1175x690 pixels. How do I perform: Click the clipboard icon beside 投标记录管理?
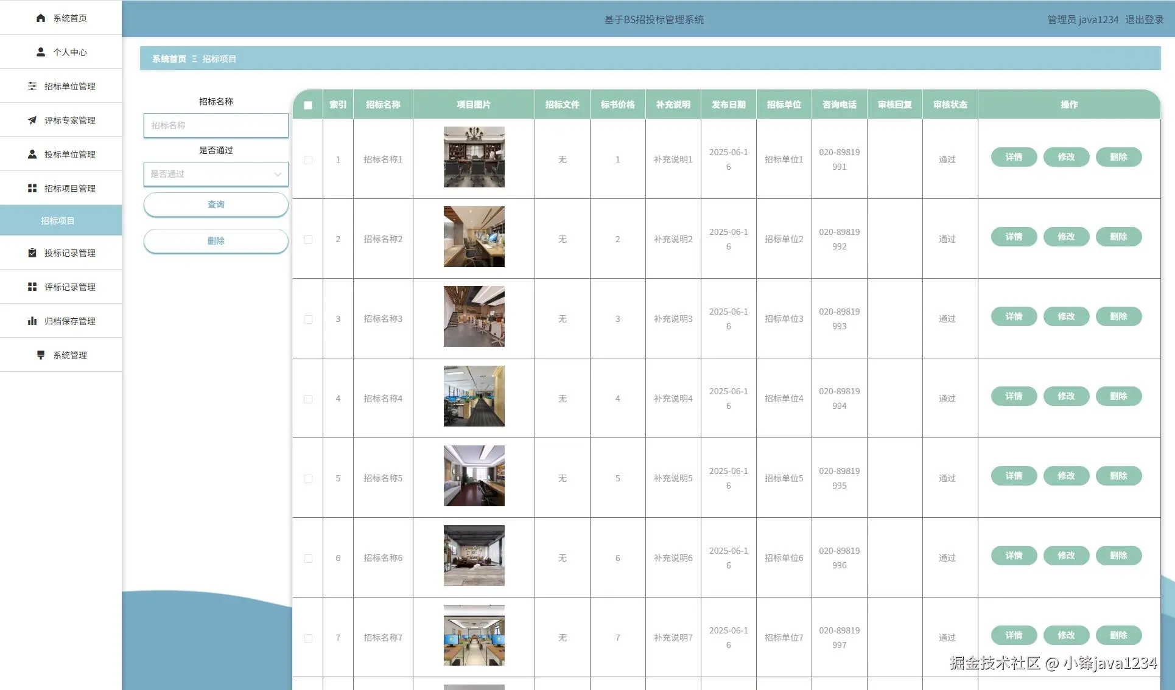click(32, 253)
